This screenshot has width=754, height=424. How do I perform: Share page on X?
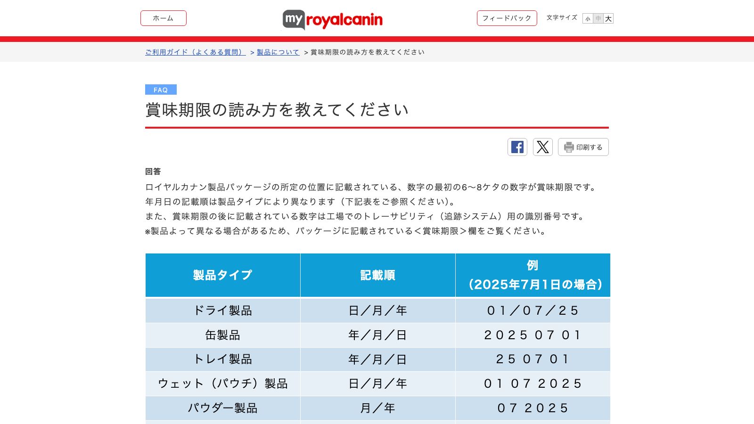pos(543,147)
